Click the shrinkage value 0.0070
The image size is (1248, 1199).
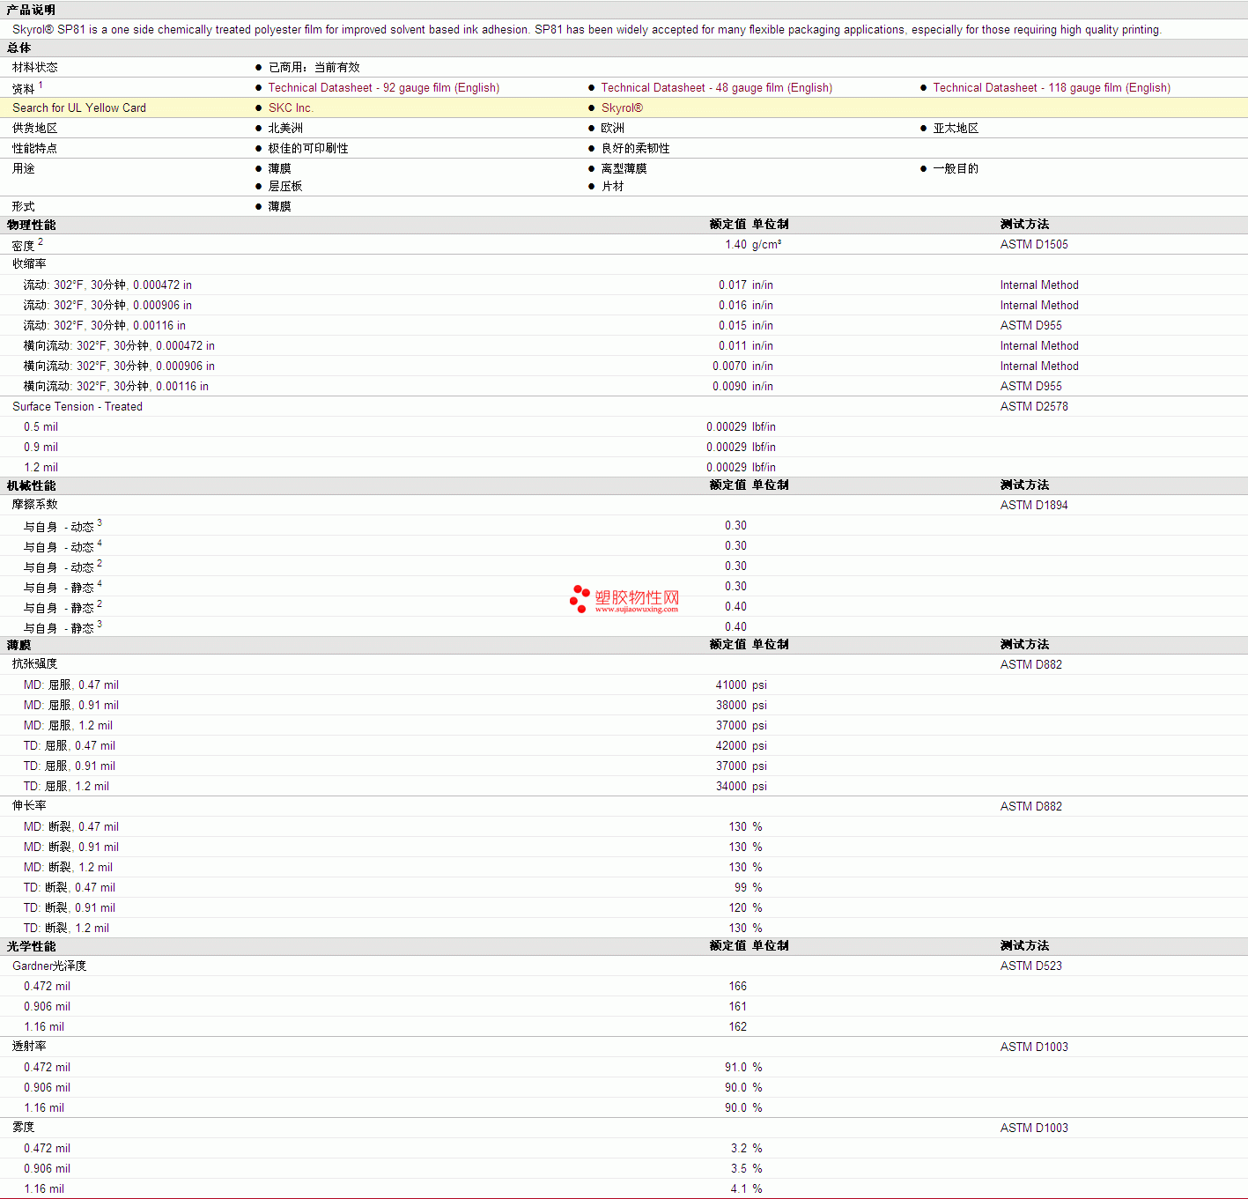click(x=730, y=366)
